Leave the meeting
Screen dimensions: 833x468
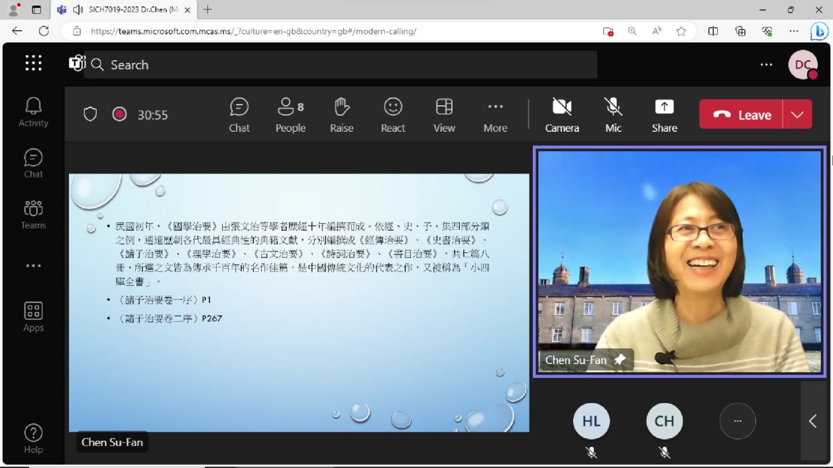pyautogui.click(x=742, y=115)
